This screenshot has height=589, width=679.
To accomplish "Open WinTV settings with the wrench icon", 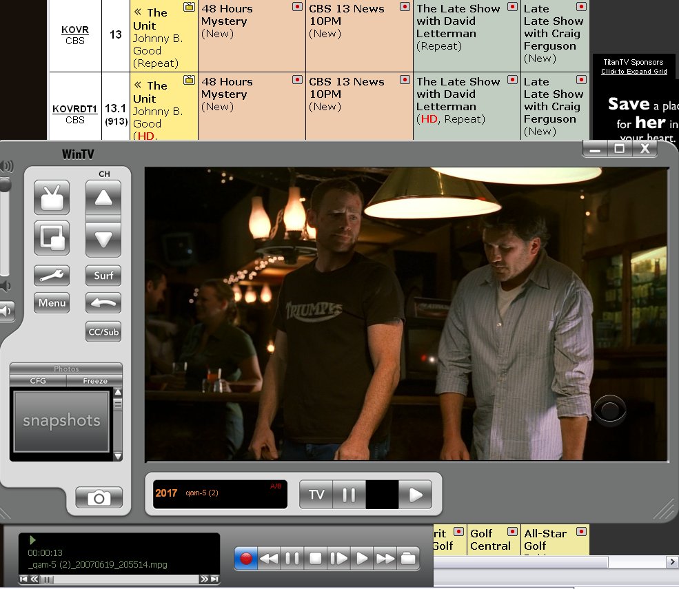I will point(52,276).
